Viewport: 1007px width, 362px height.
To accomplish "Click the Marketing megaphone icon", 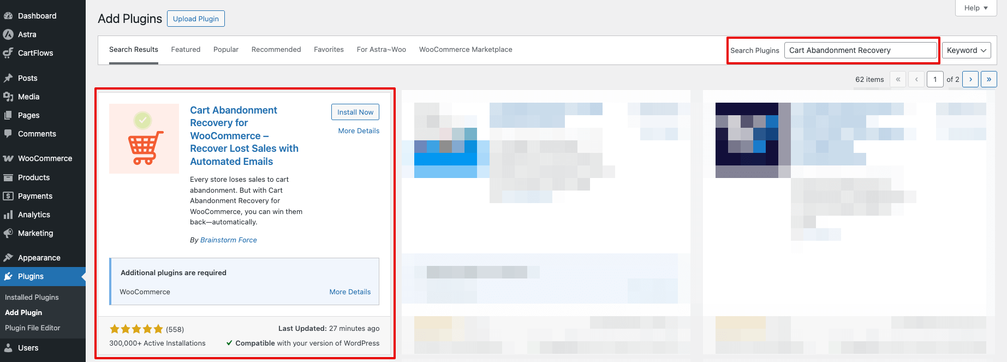I will (8, 233).
